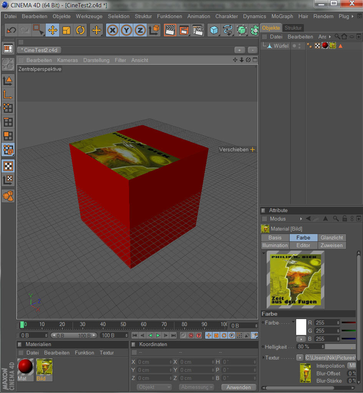Toggle the Y axis lock
The width and height of the screenshot is (363, 393).
pos(126,30)
